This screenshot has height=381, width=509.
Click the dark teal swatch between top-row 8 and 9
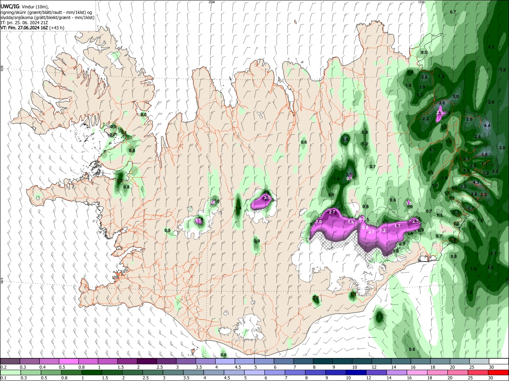tap(322, 362)
